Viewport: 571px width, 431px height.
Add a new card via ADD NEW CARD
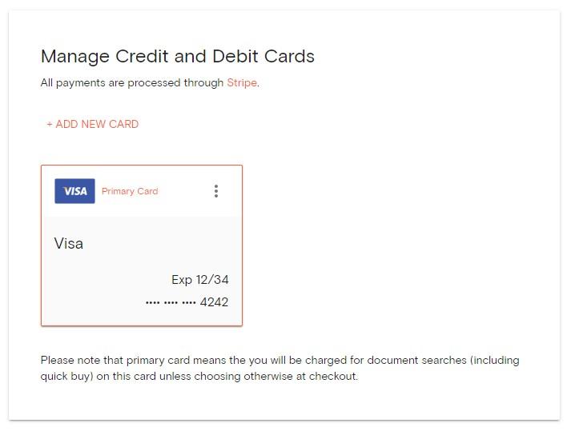click(92, 124)
